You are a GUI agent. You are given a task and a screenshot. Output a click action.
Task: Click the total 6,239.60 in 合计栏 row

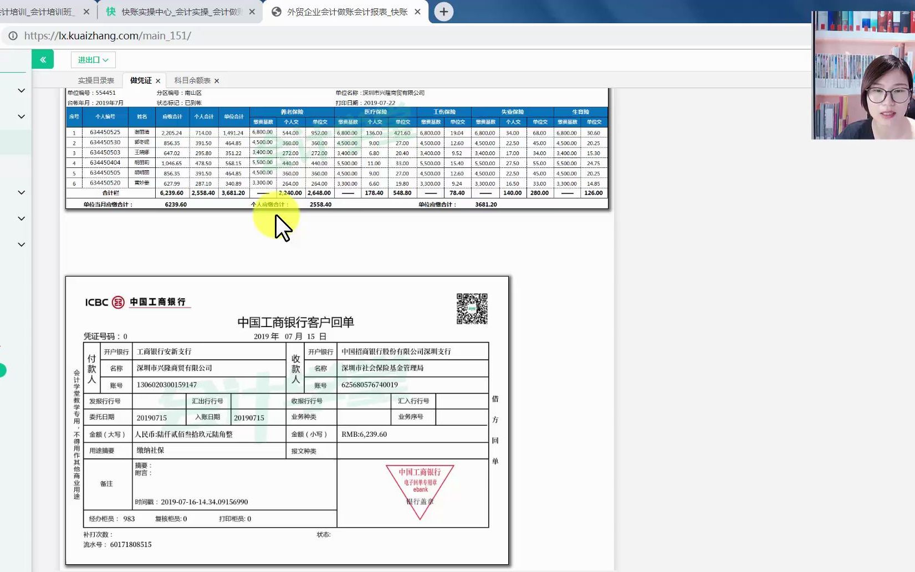(x=171, y=193)
